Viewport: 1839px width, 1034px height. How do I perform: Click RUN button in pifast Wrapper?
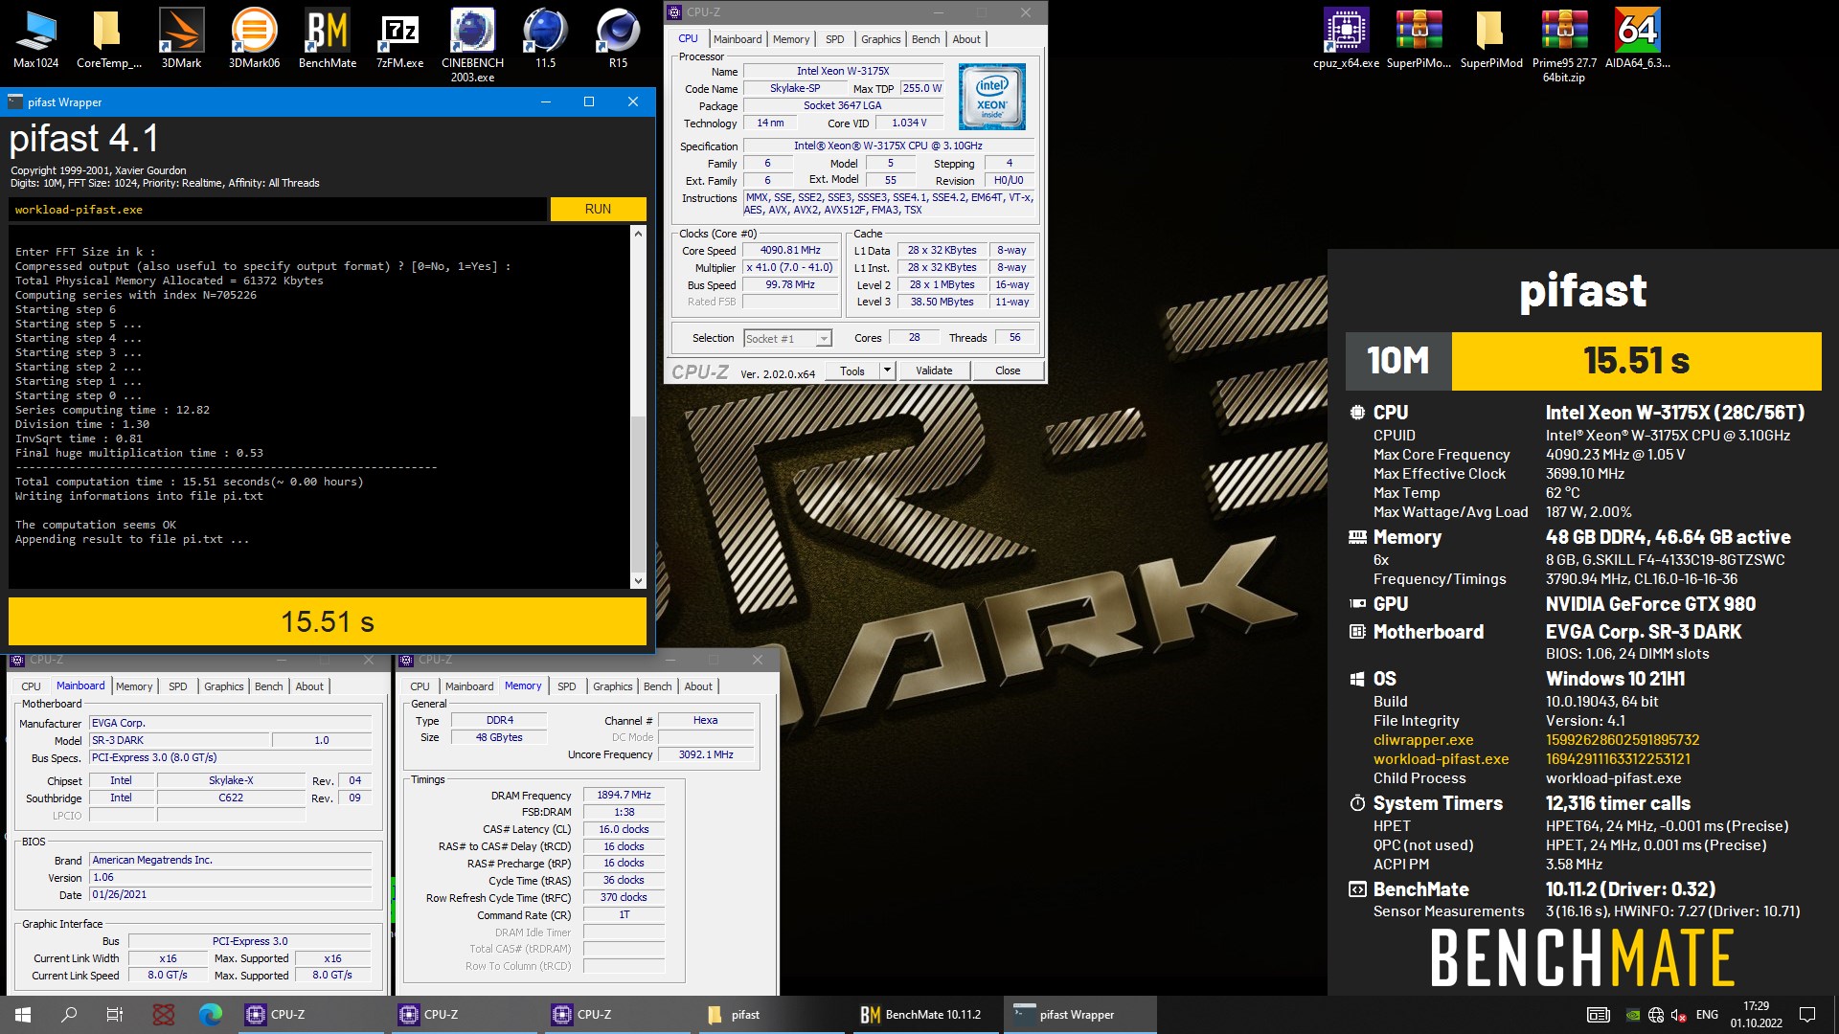598,209
